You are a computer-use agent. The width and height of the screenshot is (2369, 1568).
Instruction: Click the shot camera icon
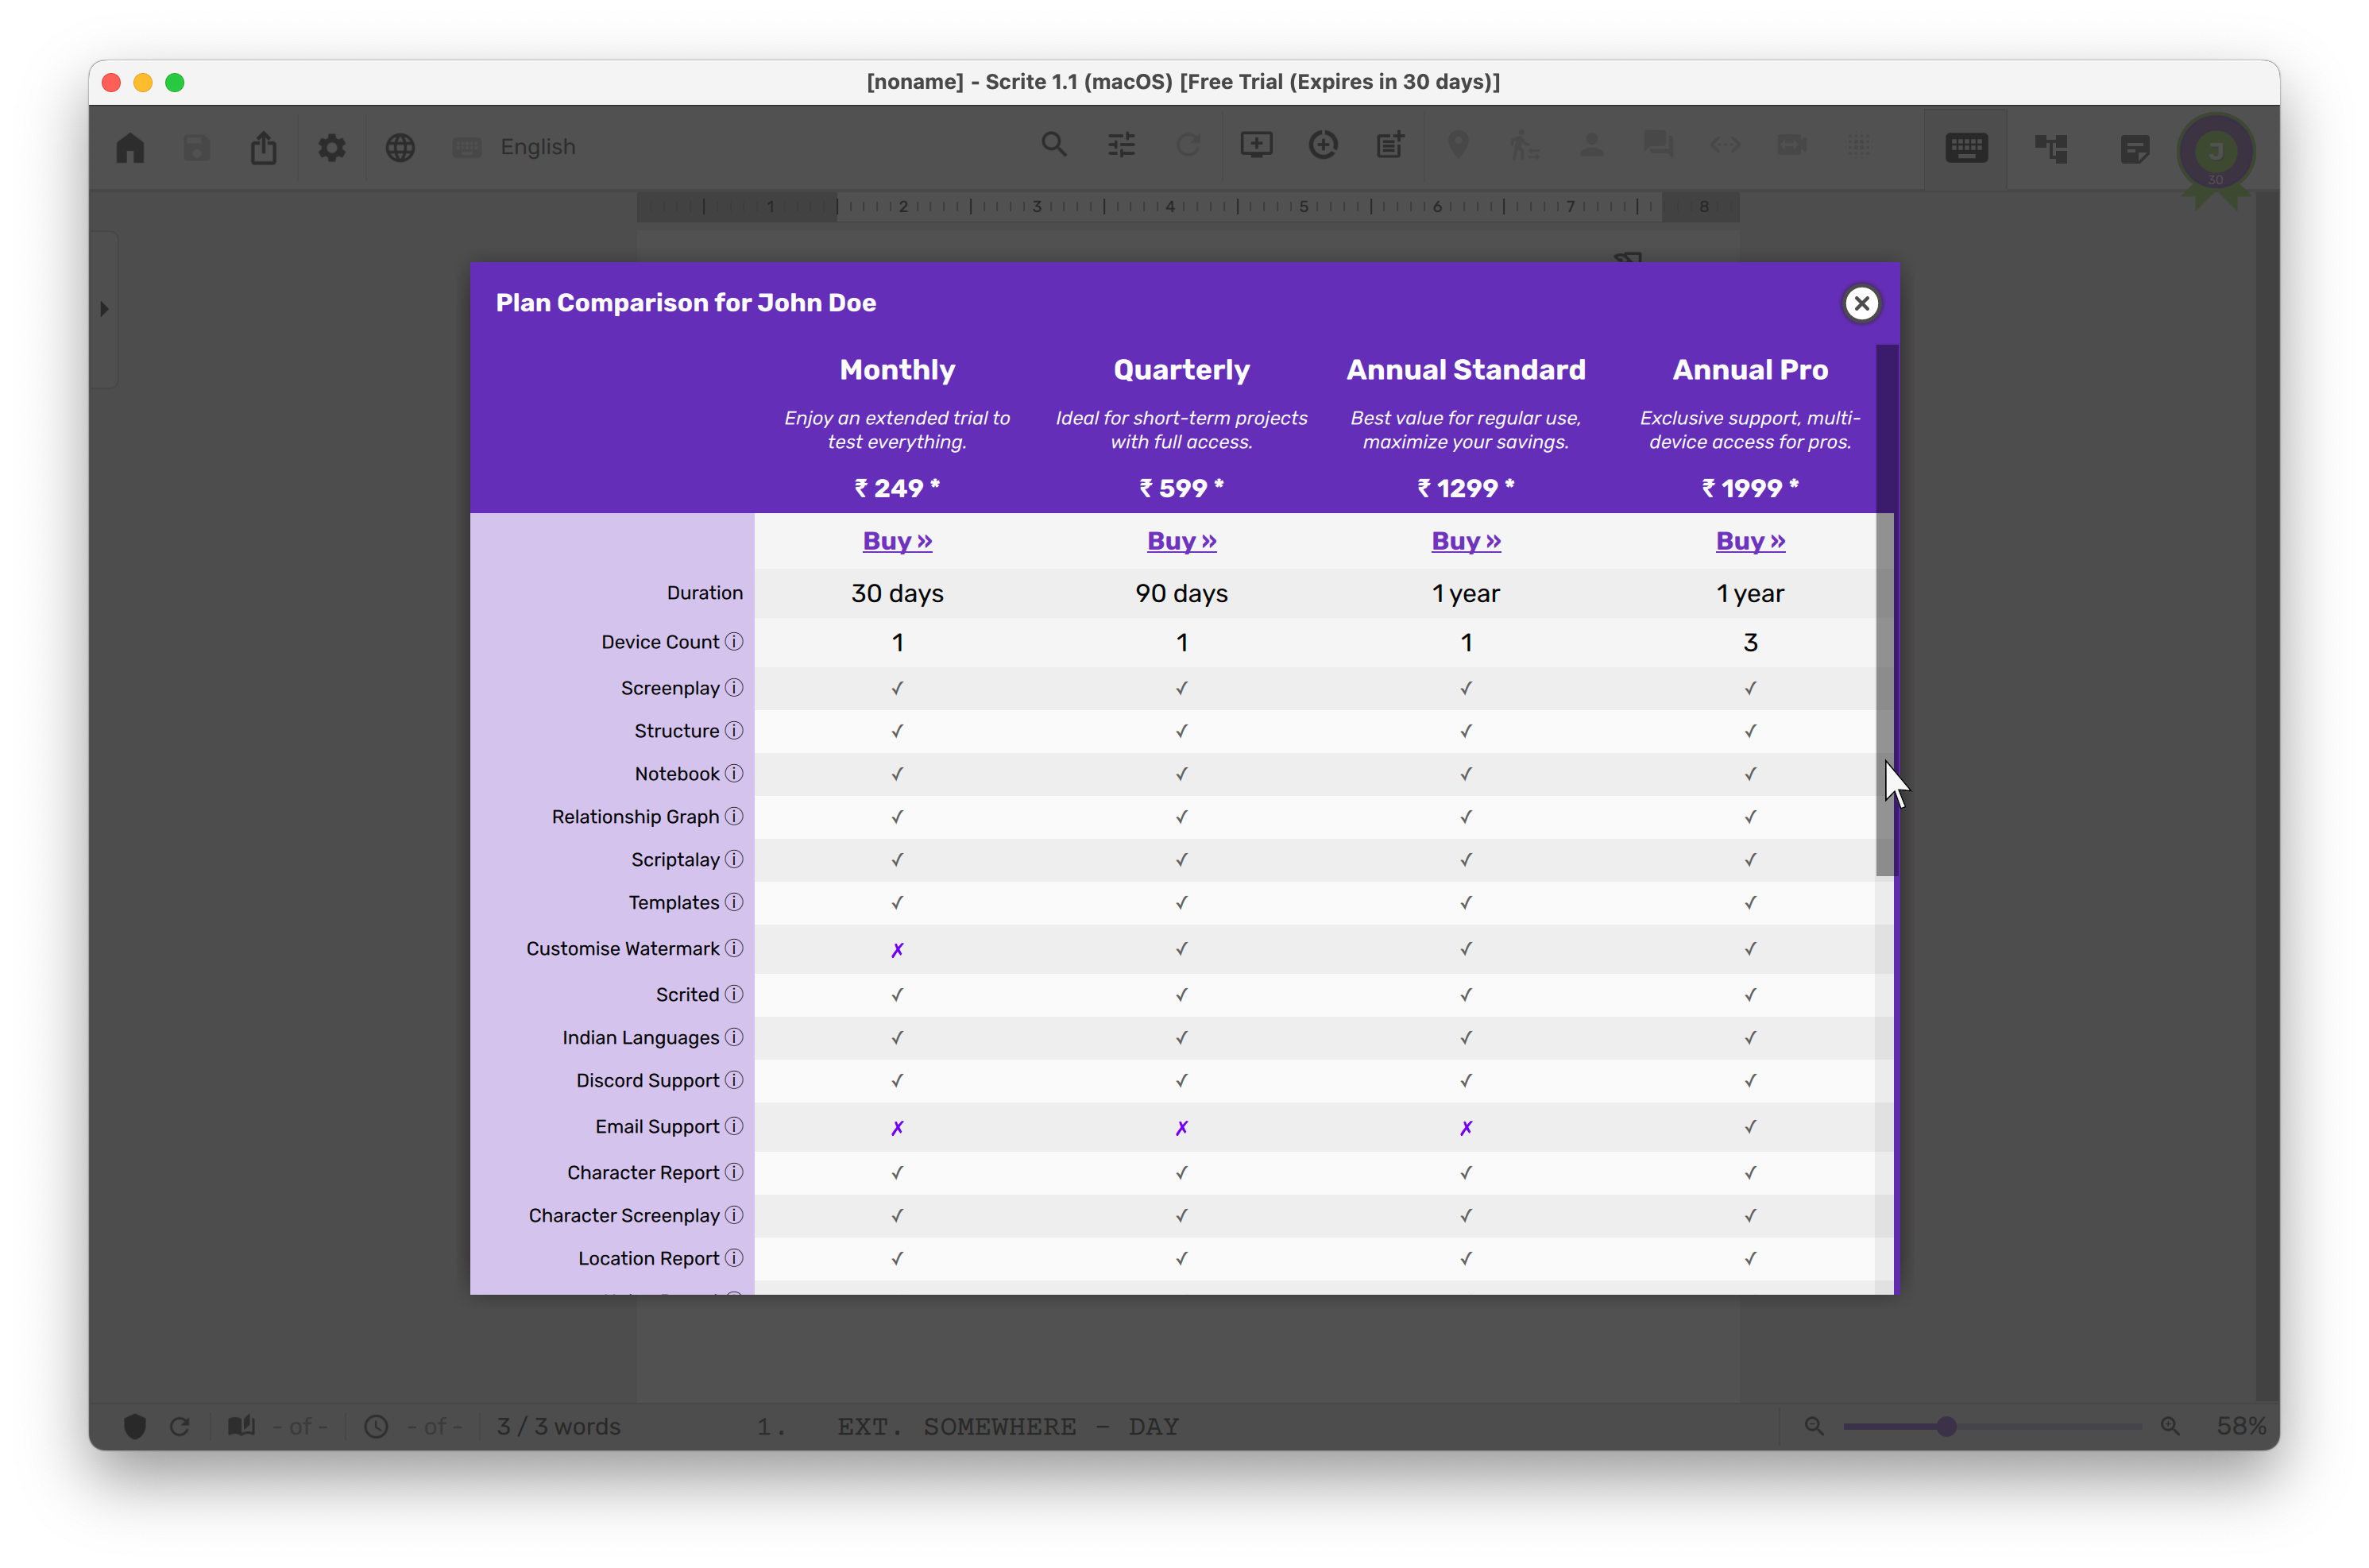pyautogui.click(x=1791, y=145)
